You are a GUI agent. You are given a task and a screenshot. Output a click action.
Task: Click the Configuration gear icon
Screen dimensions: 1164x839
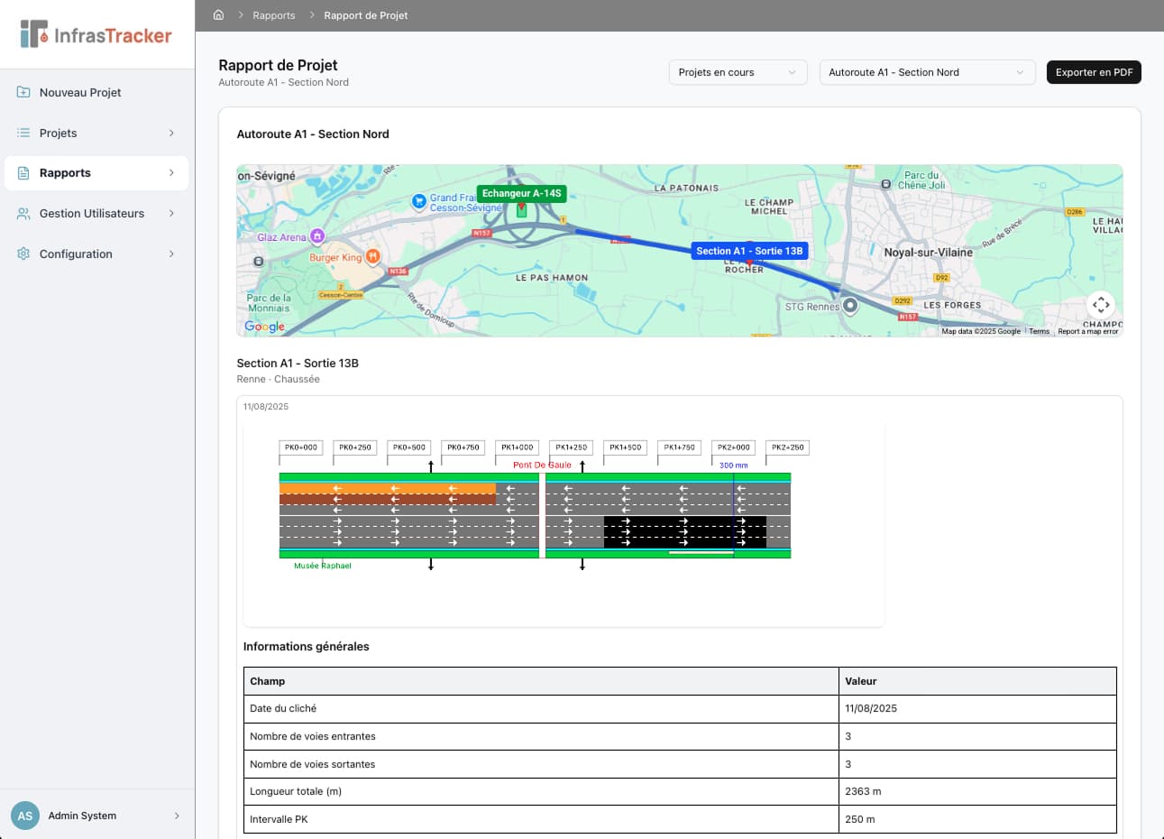tap(22, 254)
